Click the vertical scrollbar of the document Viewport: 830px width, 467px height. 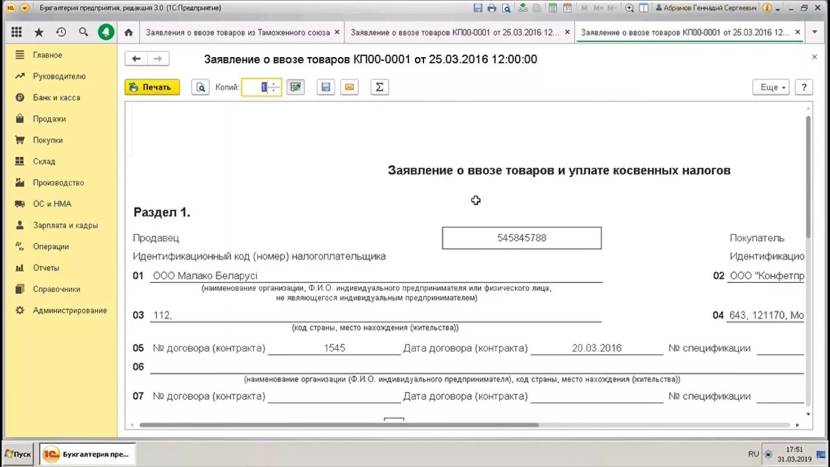click(808, 176)
